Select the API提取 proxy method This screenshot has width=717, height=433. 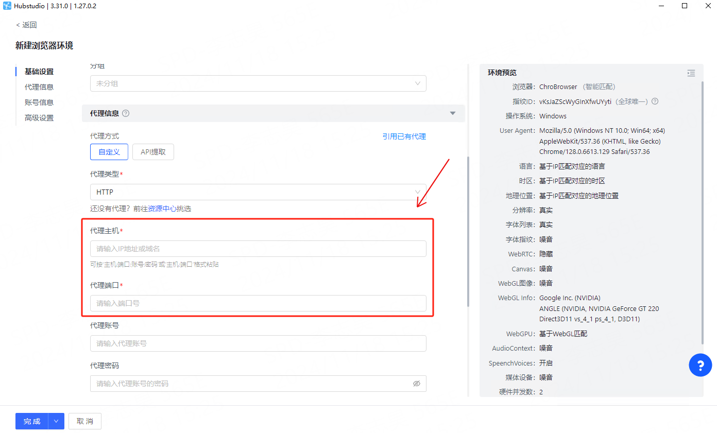click(153, 152)
